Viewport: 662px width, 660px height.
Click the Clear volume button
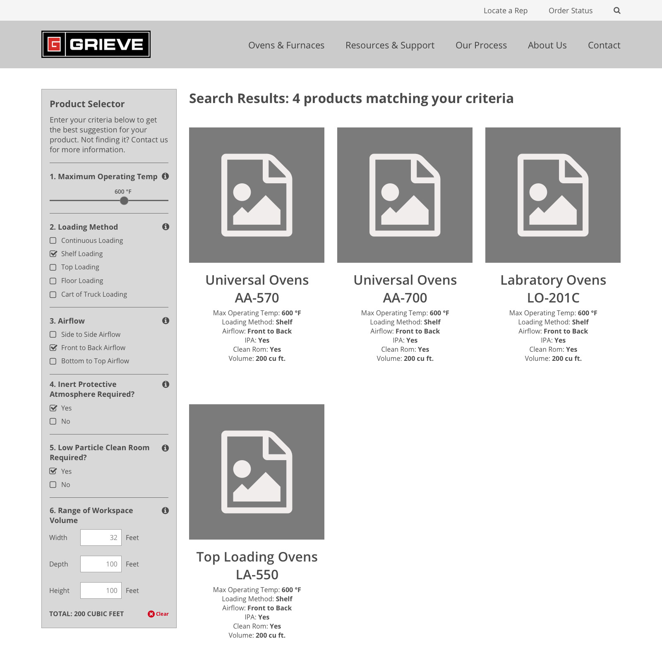tap(158, 614)
